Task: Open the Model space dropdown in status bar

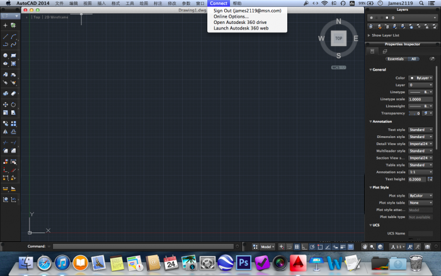Action: tap(267, 247)
